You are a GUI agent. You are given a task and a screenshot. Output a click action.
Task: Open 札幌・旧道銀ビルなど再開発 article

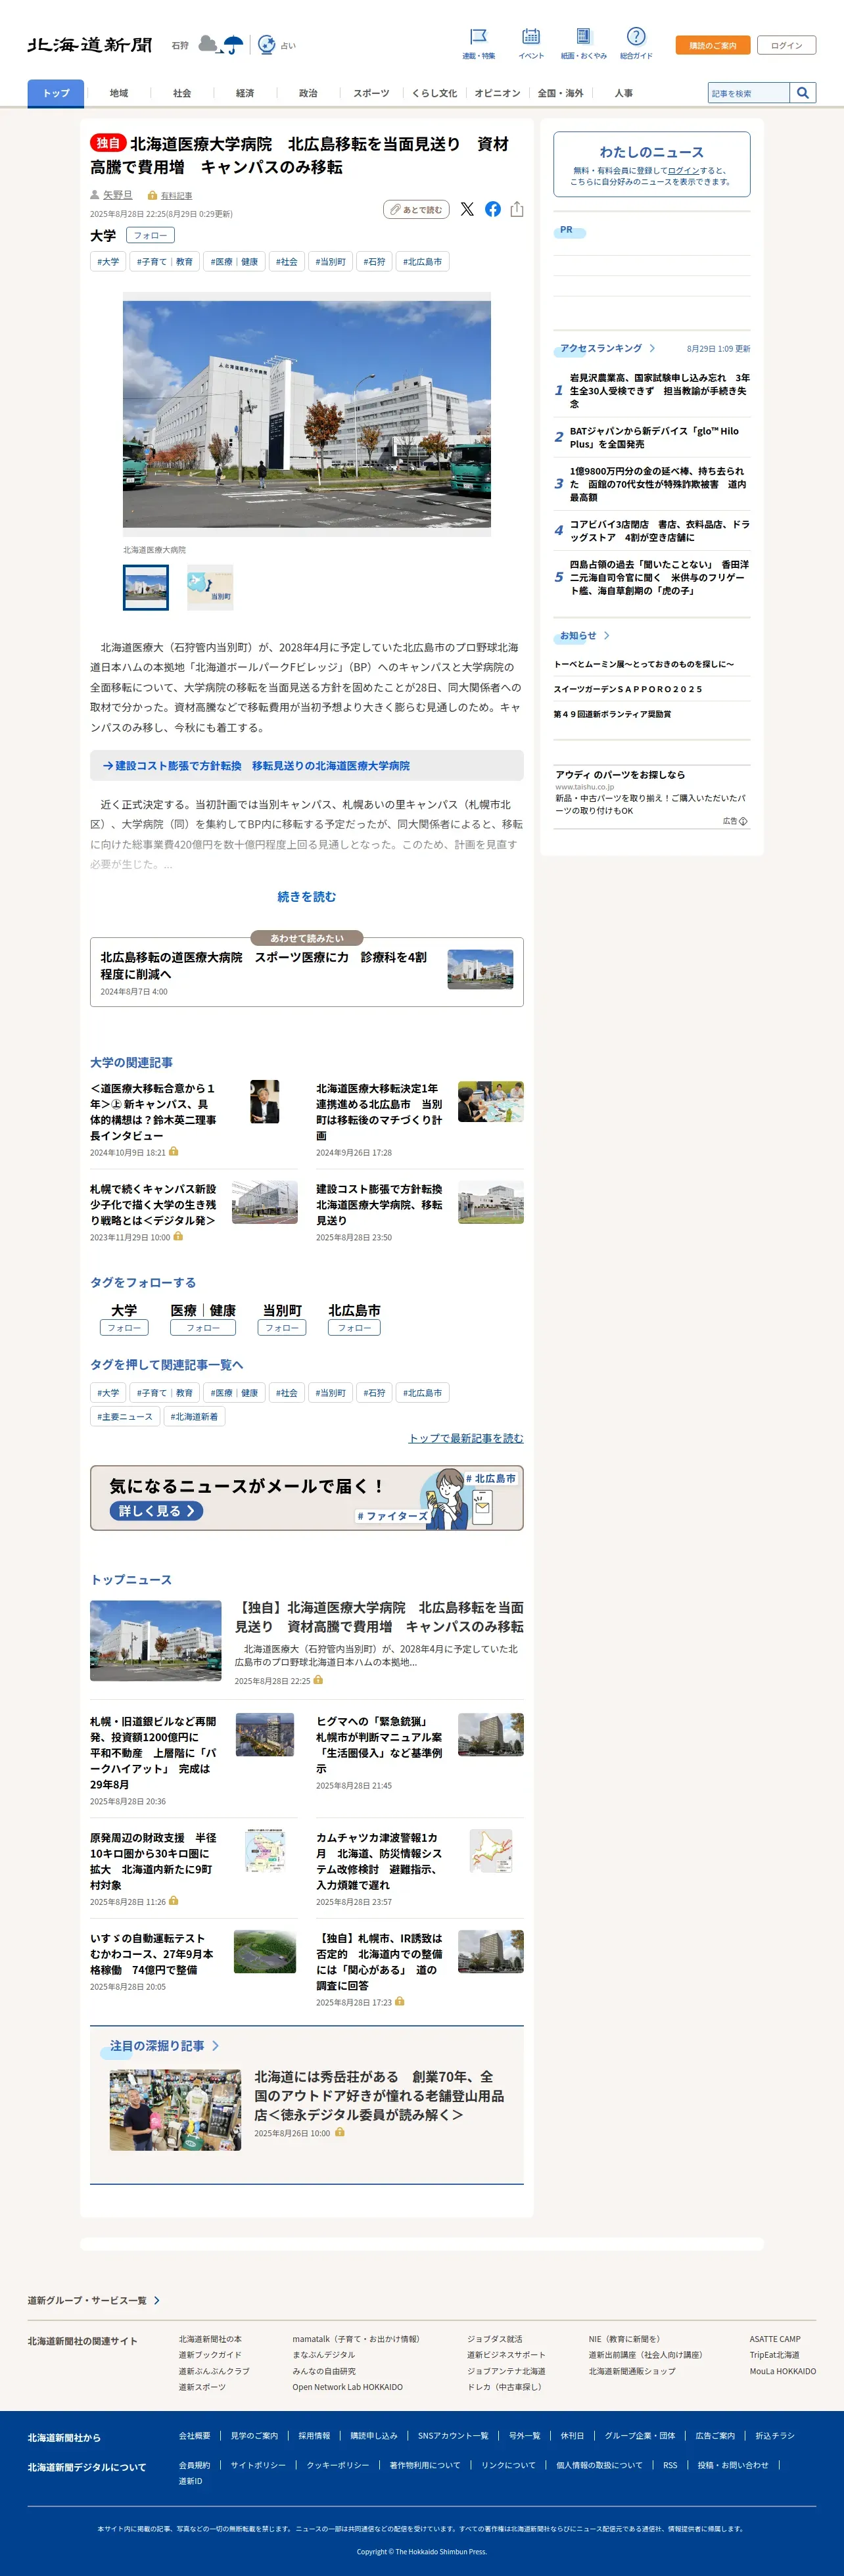tap(153, 1753)
